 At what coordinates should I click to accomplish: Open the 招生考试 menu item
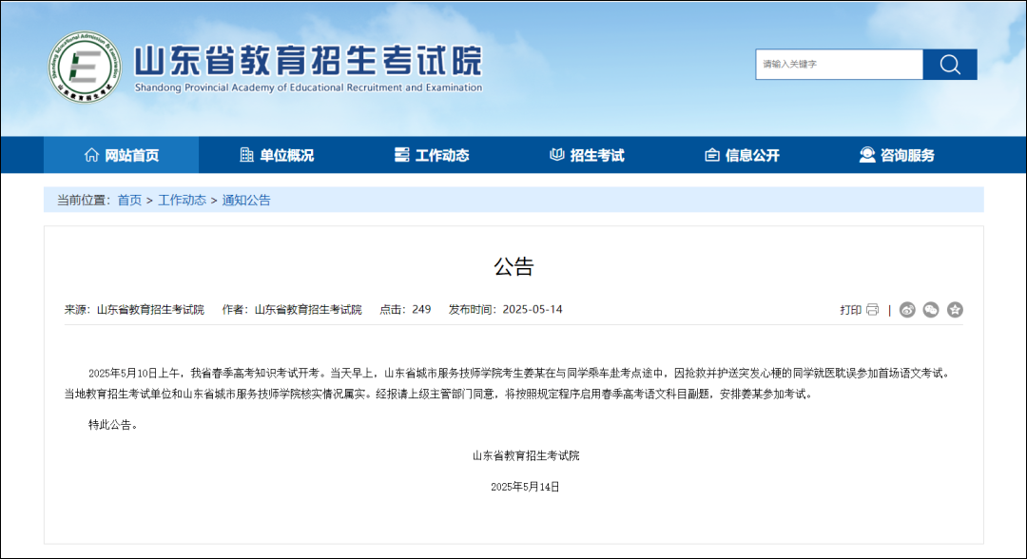coord(587,155)
